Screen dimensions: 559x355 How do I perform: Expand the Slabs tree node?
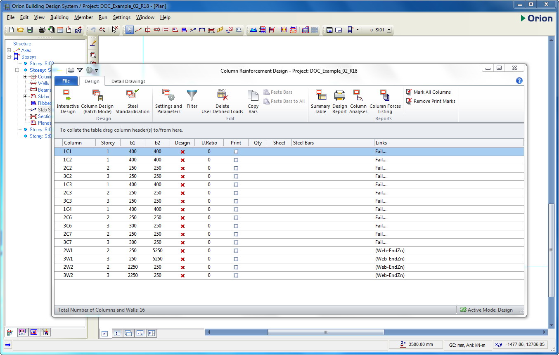(x=26, y=97)
